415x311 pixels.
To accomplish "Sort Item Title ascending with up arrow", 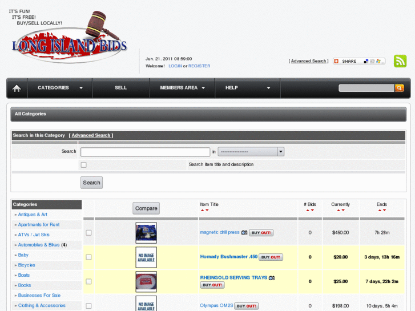I will (x=203, y=210).
